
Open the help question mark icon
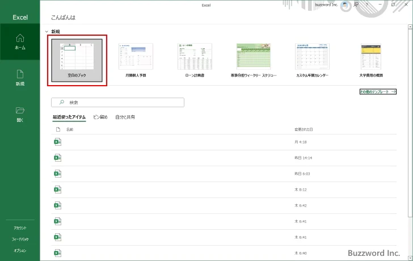click(367, 5)
